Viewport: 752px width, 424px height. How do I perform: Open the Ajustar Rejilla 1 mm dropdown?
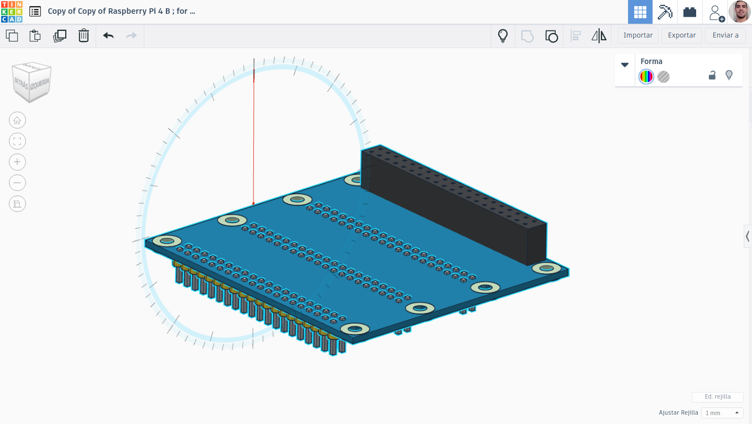pyautogui.click(x=722, y=413)
